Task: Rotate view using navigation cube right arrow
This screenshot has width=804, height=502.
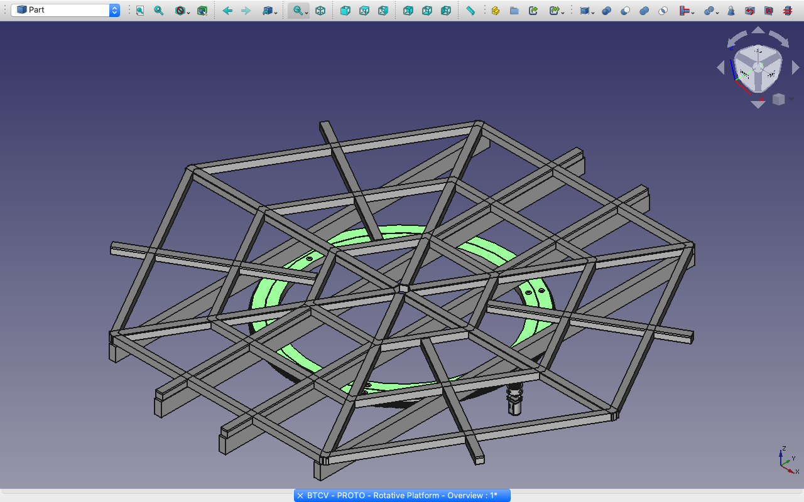Action: pos(796,68)
